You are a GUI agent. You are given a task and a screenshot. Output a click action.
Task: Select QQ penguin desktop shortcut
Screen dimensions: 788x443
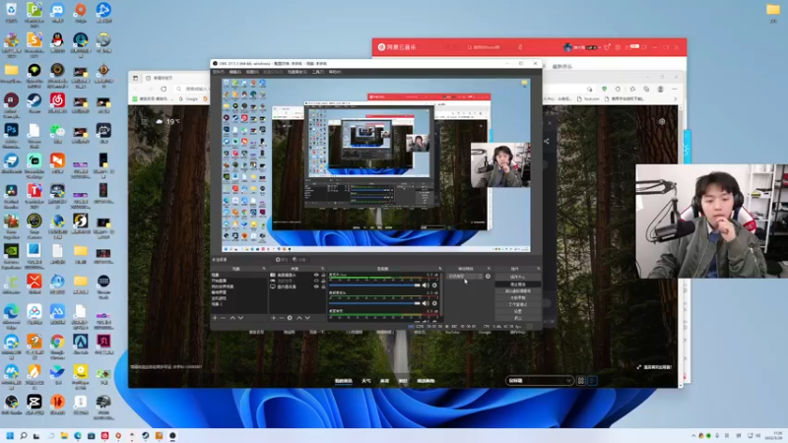57,43
